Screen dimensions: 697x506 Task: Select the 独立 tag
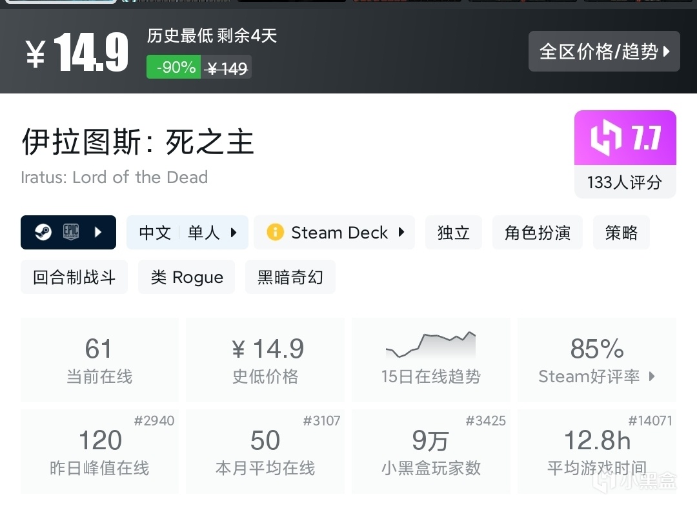(453, 232)
